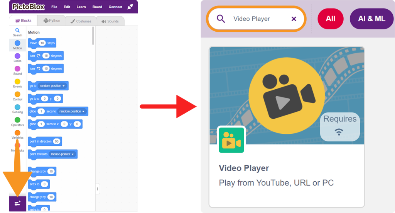Switch to the Blocks tab

click(x=23, y=20)
